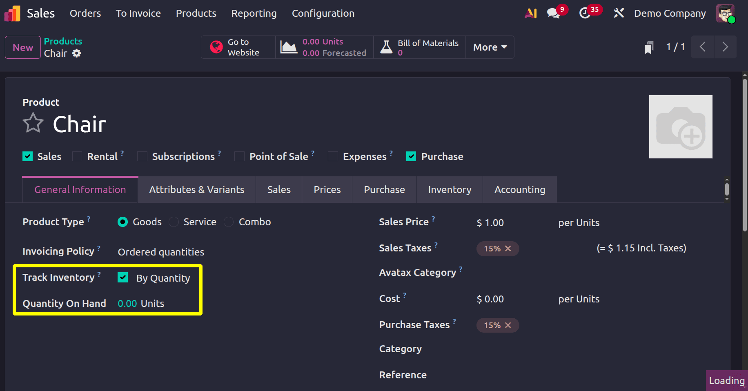Remove the 15% sales tax tag
This screenshot has width=748, height=391.
click(508, 248)
